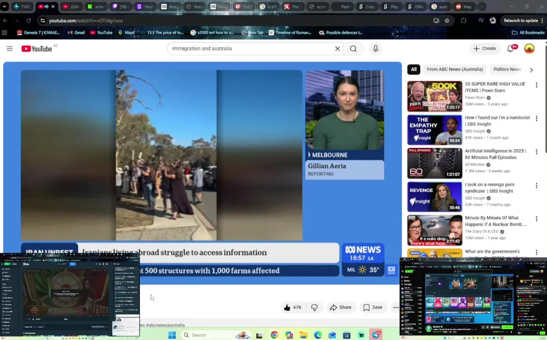The image size is (547, 340).
Task: Open options menu for Nuclear Bomb video
Action: pos(537,219)
